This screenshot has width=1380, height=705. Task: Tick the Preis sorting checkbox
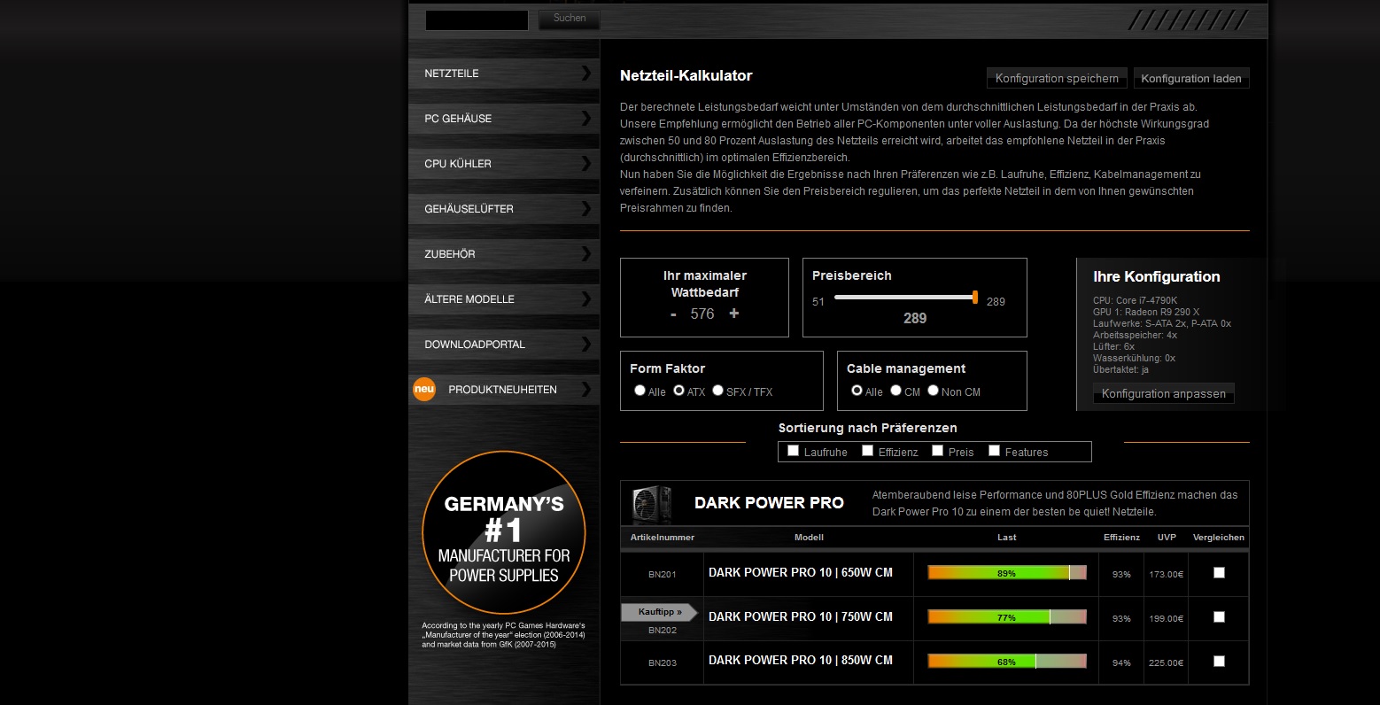point(938,451)
